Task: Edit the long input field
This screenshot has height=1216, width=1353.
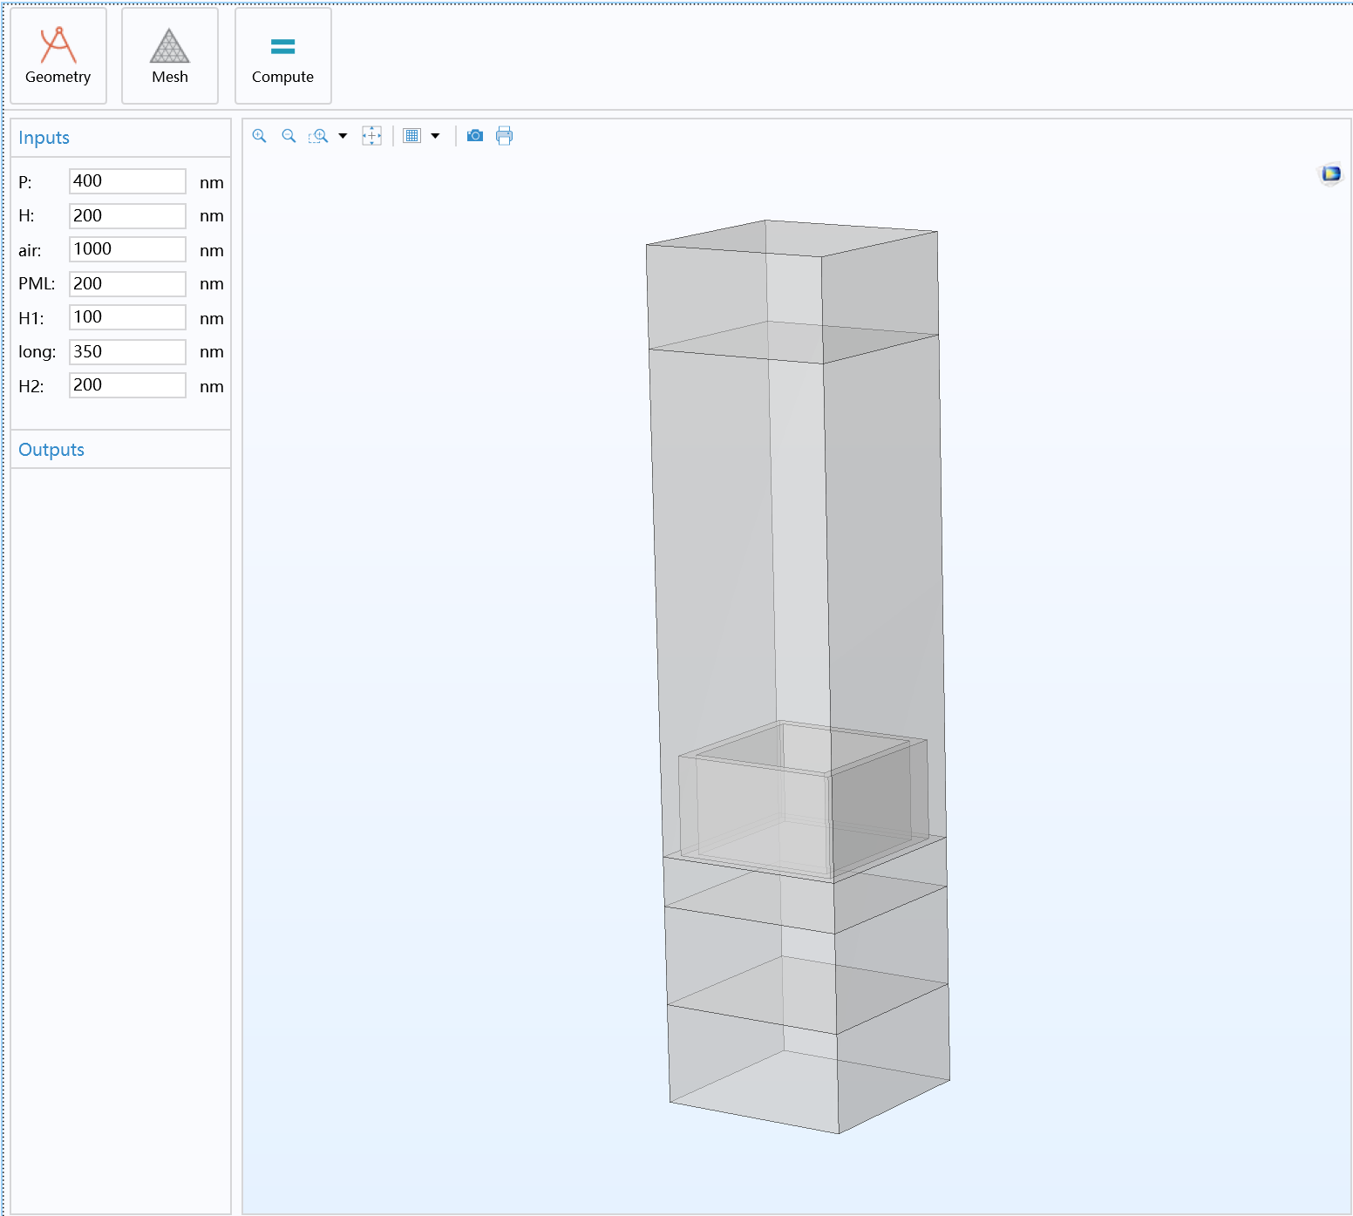Action: click(127, 352)
